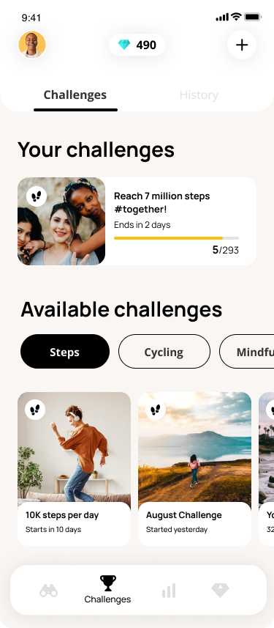Viewport: 274px width, 628px height.
Task: Tap the plus add button
Action: tap(242, 45)
